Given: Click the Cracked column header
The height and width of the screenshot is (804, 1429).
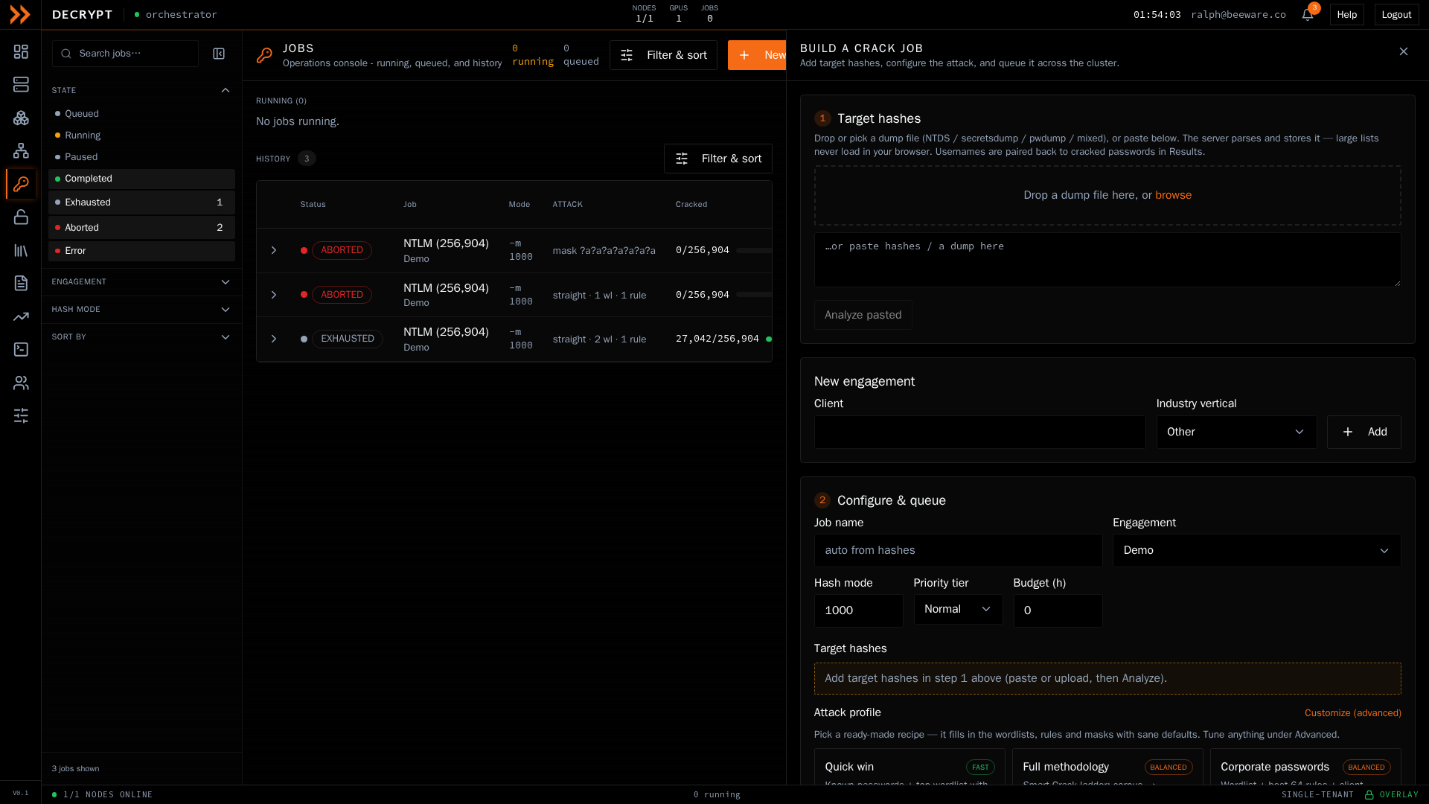Looking at the screenshot, I should (x=691, y=204).
